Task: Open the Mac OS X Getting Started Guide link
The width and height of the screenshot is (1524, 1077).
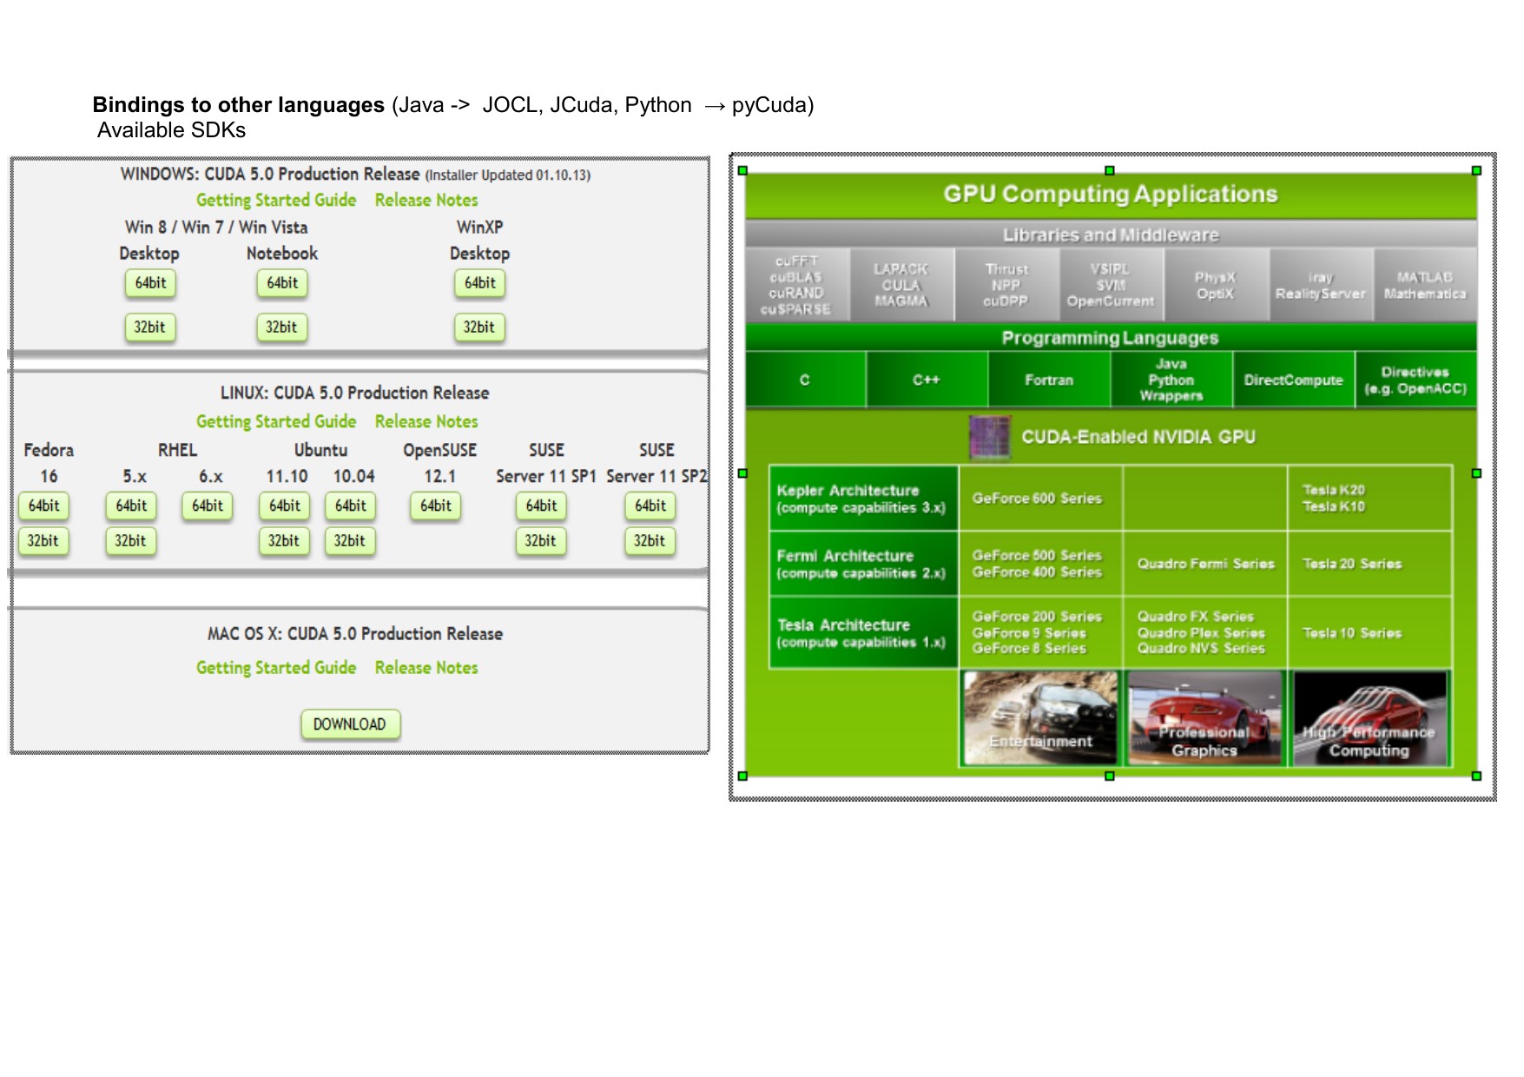Action: pos(276,668)
